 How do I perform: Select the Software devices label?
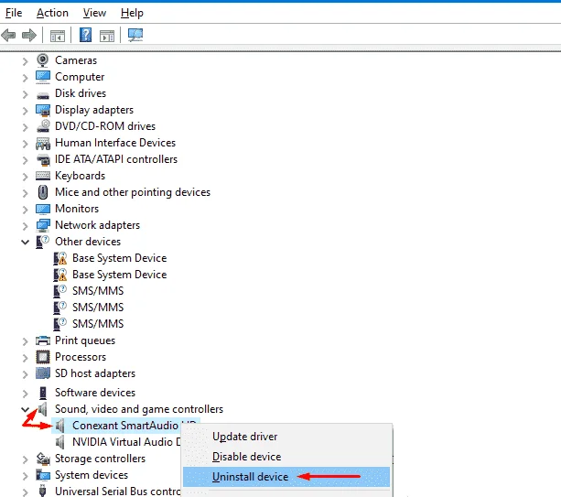point(95,393)
